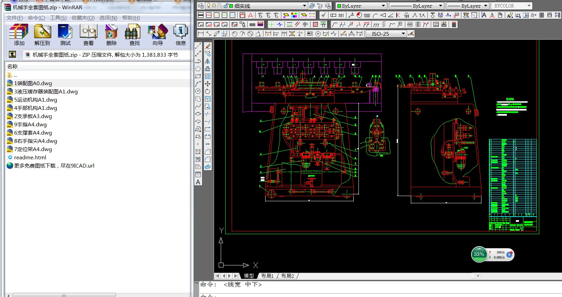Screen dimensions: 562x297
Task: Open the ByLayer color dropdown
Action: coord(383,6)
